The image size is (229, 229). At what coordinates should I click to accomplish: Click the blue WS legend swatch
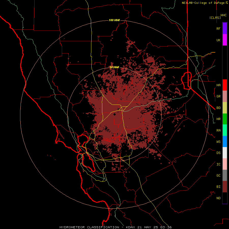pos(225,141)
